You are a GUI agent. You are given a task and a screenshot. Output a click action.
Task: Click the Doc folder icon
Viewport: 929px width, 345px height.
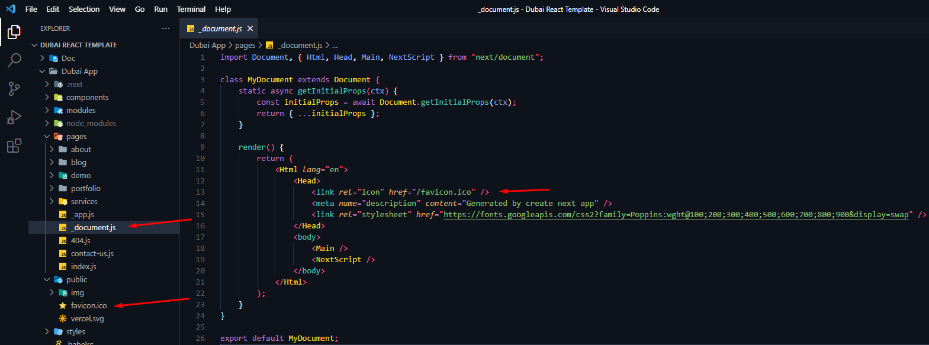(53, 59)
